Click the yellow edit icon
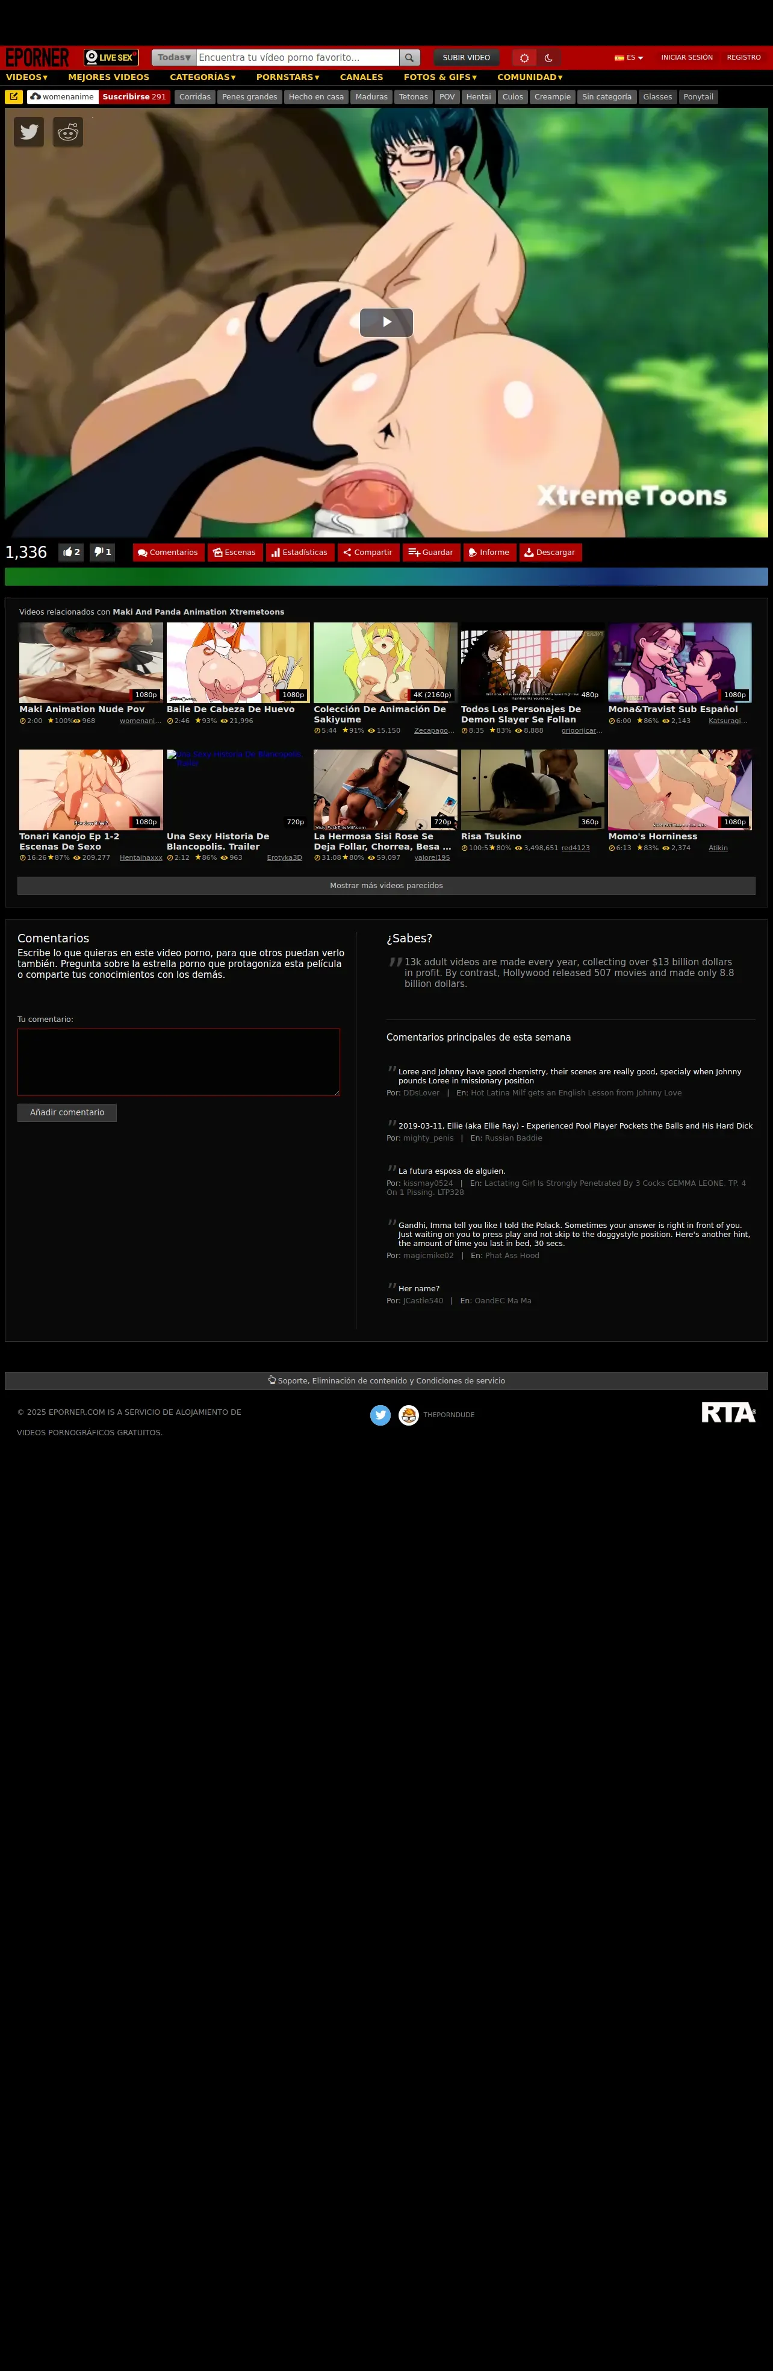 coord(14,96)
